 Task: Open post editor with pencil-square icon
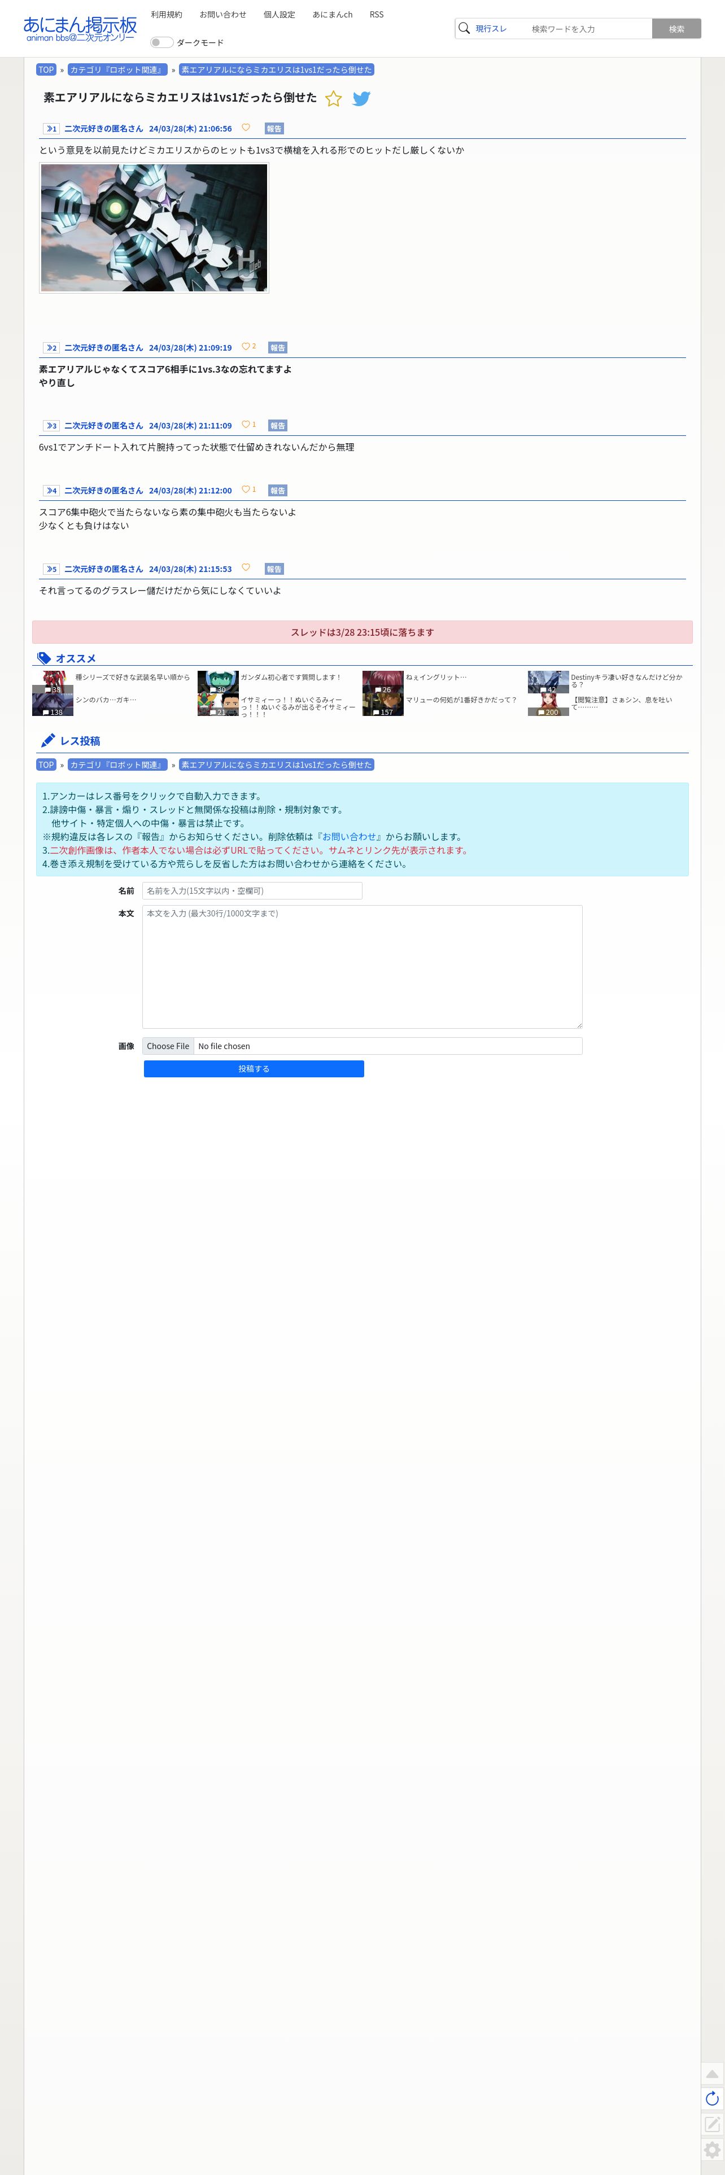[713, 2124]
